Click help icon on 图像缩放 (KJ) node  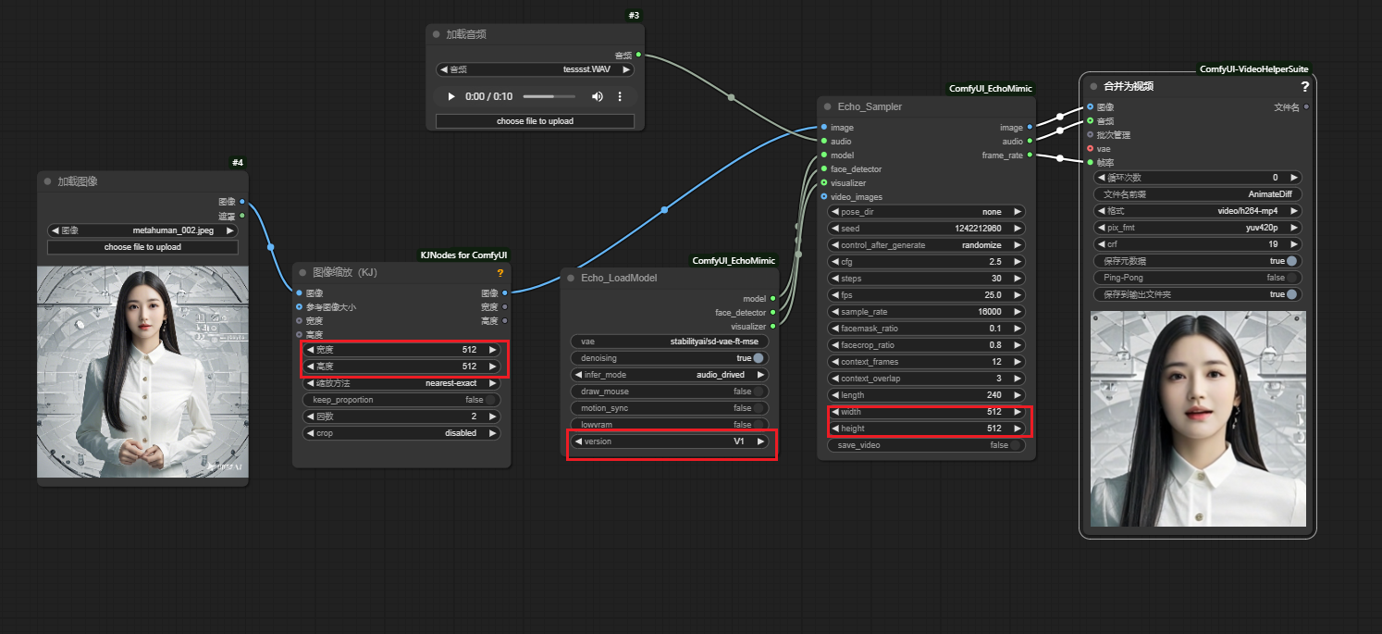(x=500, y=273)
